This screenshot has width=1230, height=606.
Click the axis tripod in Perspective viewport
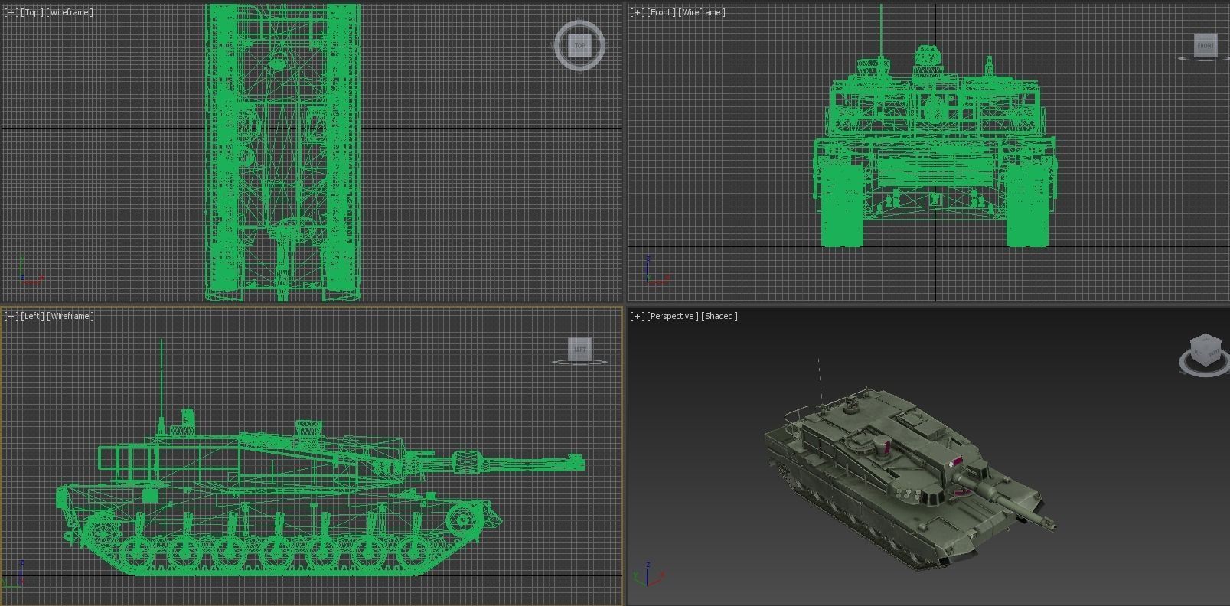pyautogui.click(x=648, y=574)
